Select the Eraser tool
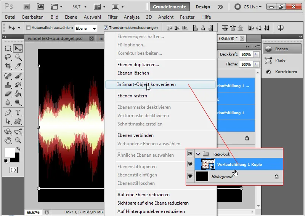305x216 pixels. [x=8, y=94]
